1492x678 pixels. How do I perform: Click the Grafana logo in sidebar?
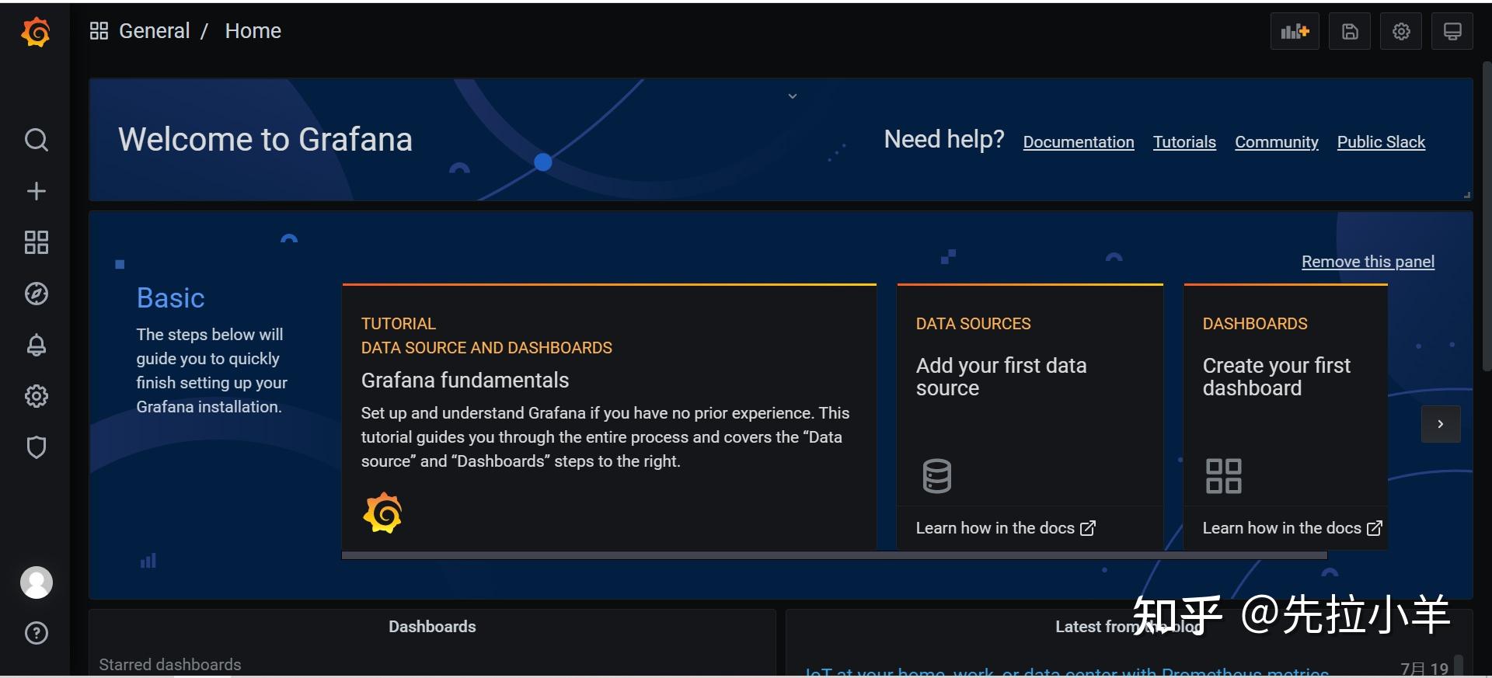click(36, 32)
